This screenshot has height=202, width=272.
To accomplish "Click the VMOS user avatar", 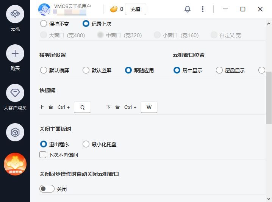I will [44, 9].
